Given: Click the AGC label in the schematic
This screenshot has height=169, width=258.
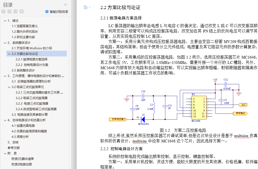Looking at the screenshot, I should tap(243, 105).
